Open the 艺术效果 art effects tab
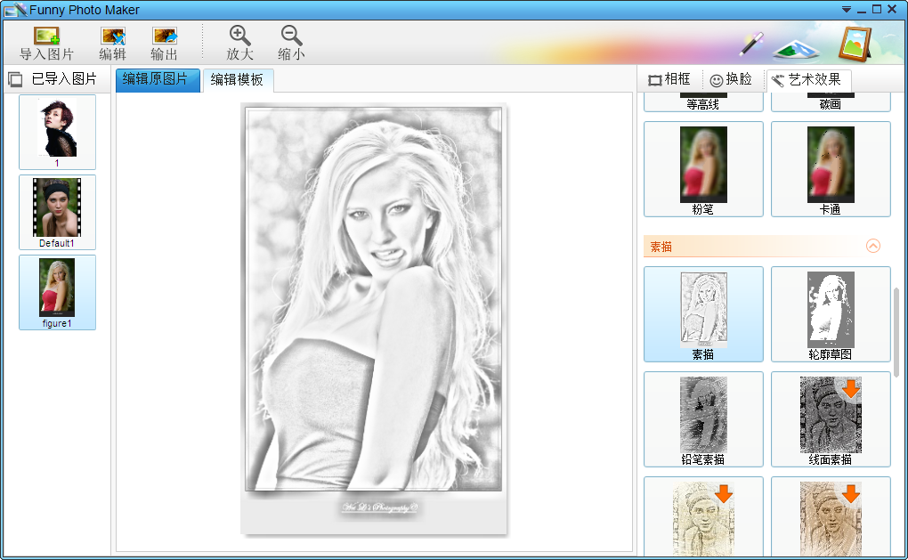Screen dimensions: 908x560 808,78
